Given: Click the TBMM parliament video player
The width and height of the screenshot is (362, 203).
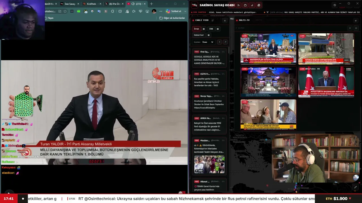Looking at the screenshot, I should point(94,112).
